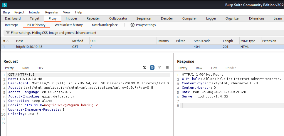Open the Request panel hamburger menu

(x=167, y=67)
